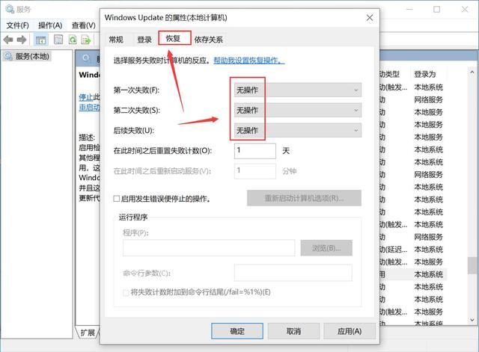479x352 pixels.
Task: Click the 登录为 column header
Action: (x=424, y=74)
